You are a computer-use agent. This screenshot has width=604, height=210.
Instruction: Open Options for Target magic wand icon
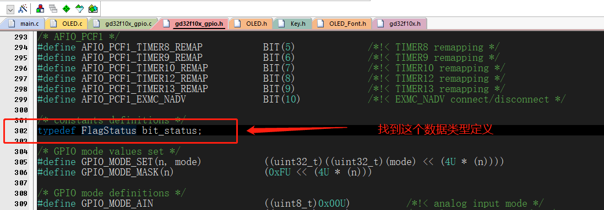pyautogui.click(x=23, y=8)
